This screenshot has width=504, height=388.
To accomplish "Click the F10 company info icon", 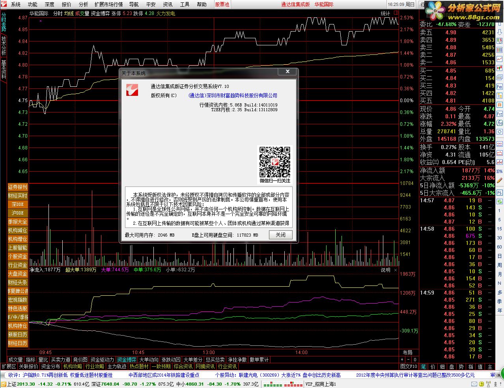I will 499,87.
